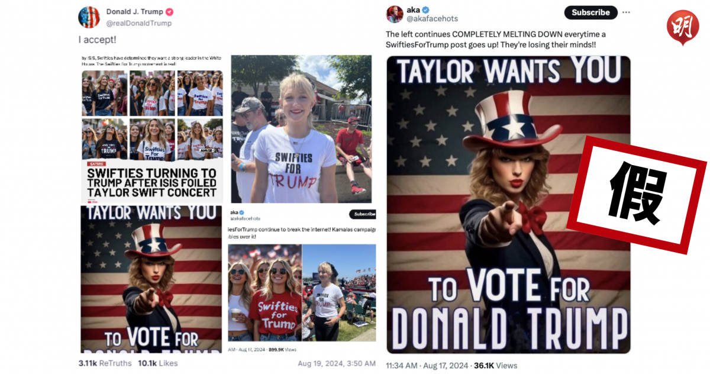The height and width of the screenshot is (374, 710).
Task: Enlarge the big Taylor Wants You poster
Action: tap(508, 205)
